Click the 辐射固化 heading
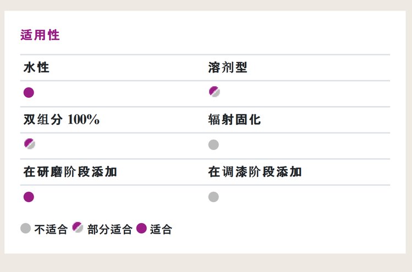This screenshot has height=272, width=412. pyautogui.click(x=234, y=120)
